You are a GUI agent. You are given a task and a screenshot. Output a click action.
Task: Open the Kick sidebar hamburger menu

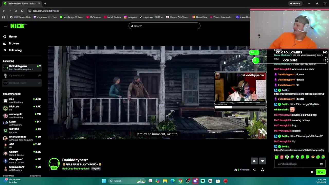coord(5,26)
